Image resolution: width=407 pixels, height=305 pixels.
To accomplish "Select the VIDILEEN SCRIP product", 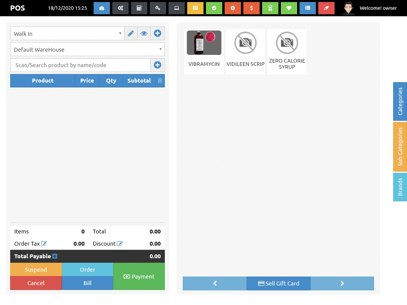I will [x=245, y=52].
